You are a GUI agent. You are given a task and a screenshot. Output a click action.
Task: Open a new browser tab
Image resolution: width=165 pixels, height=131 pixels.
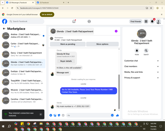tap(68, 3)
